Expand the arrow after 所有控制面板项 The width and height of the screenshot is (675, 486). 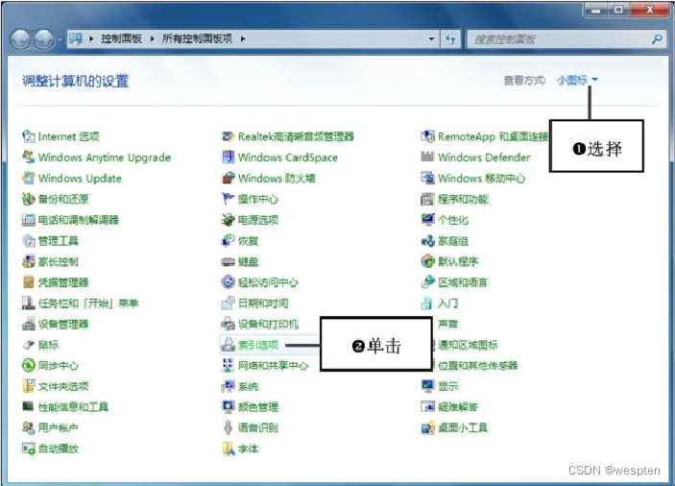(x=243, y=38)
